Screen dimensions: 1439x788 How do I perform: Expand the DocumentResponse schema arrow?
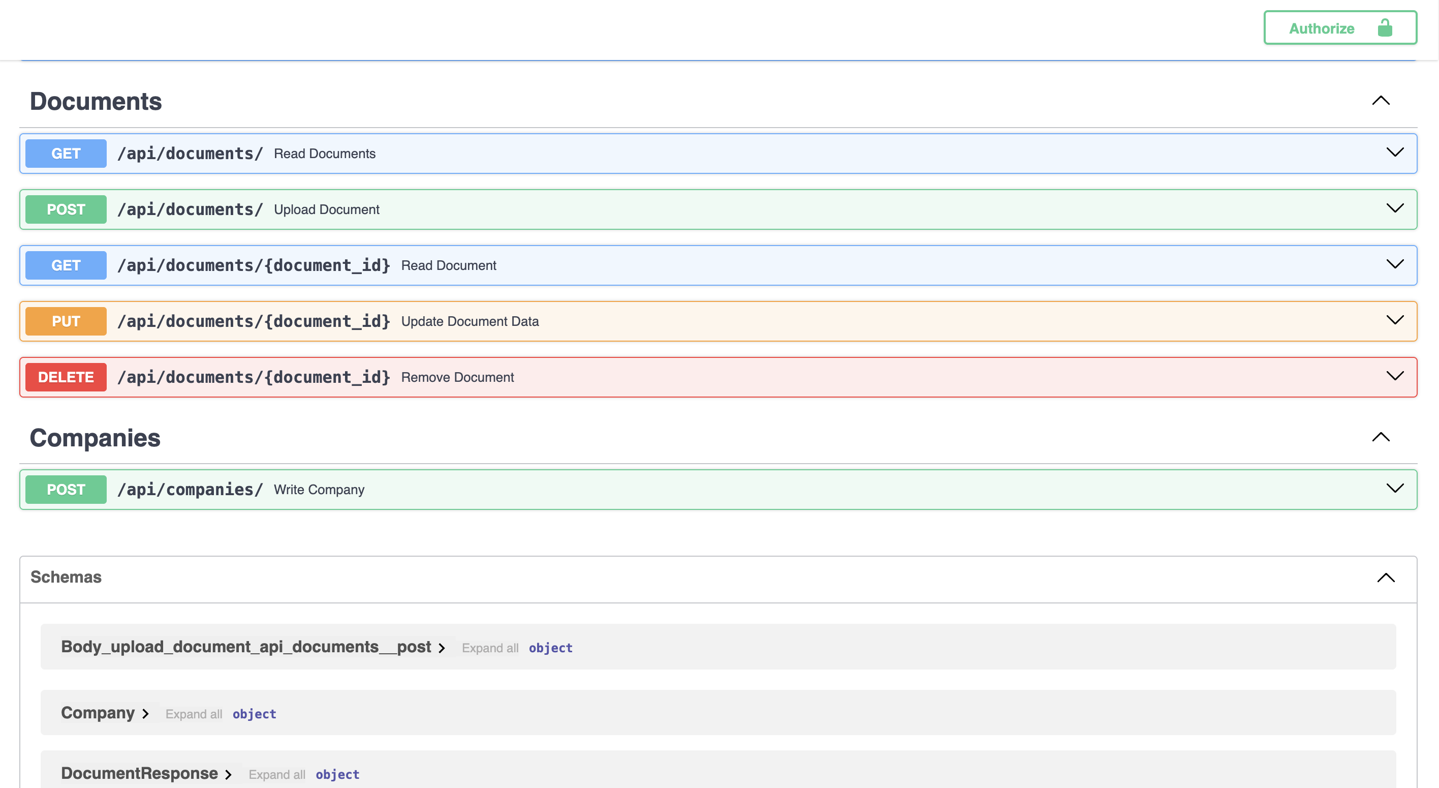coord(229,774)
